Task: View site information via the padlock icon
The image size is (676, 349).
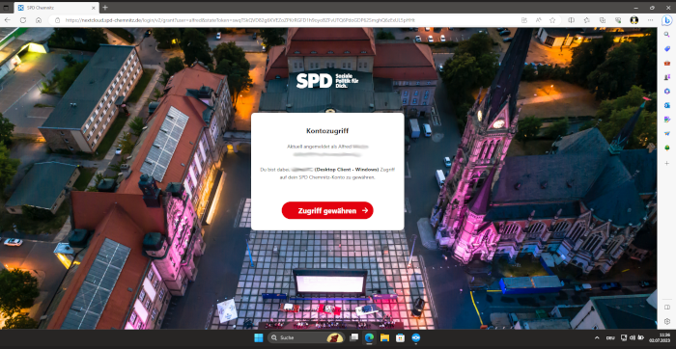Action: point(57,20)
